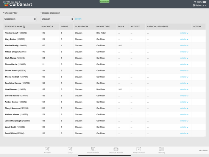Open the Rebecca user menu
209x157 pixels.
click(x=199, y=5)
